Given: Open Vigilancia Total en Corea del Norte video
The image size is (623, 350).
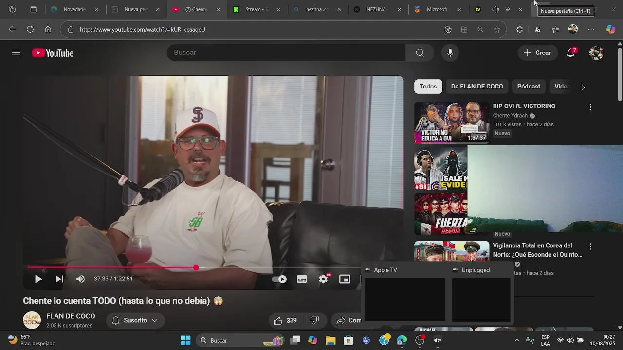Looking at the screenshot, I should point(537,250).
